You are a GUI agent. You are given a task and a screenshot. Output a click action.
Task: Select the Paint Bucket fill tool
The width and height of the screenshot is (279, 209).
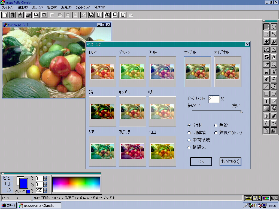[274, 109]
